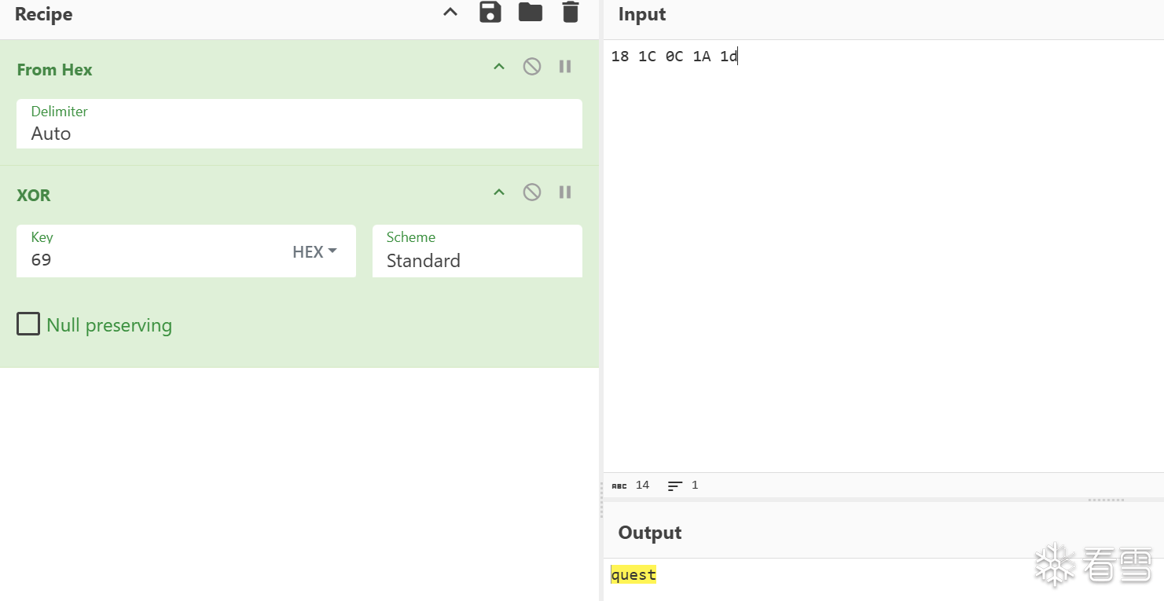
Task: Open the Delimiter Auto dropdown
Action: tap(299, 133)
